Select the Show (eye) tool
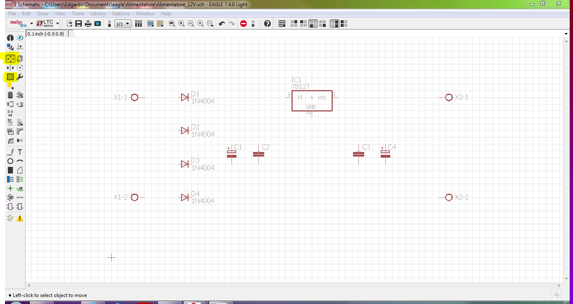This screenshot has width=573, height=304. coord(19,38)
